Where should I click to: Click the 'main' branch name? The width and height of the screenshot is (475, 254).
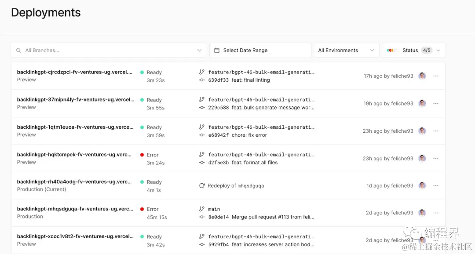[x=214, y=209]
